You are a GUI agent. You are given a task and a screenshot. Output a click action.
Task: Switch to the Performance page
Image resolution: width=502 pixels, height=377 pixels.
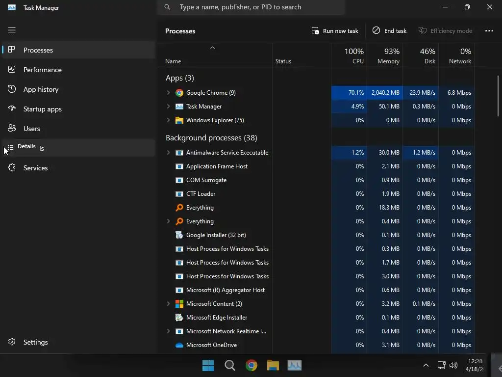pos(78,70)
